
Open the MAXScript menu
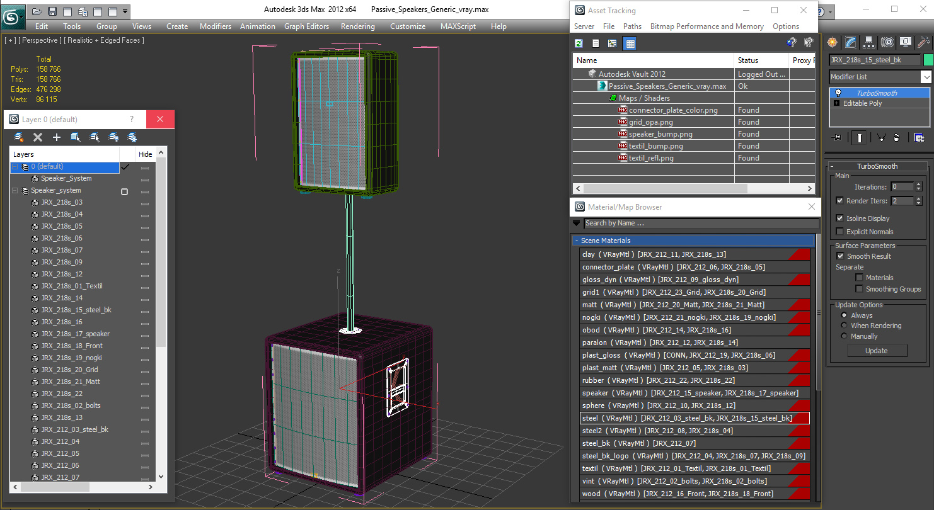[458, 26]
